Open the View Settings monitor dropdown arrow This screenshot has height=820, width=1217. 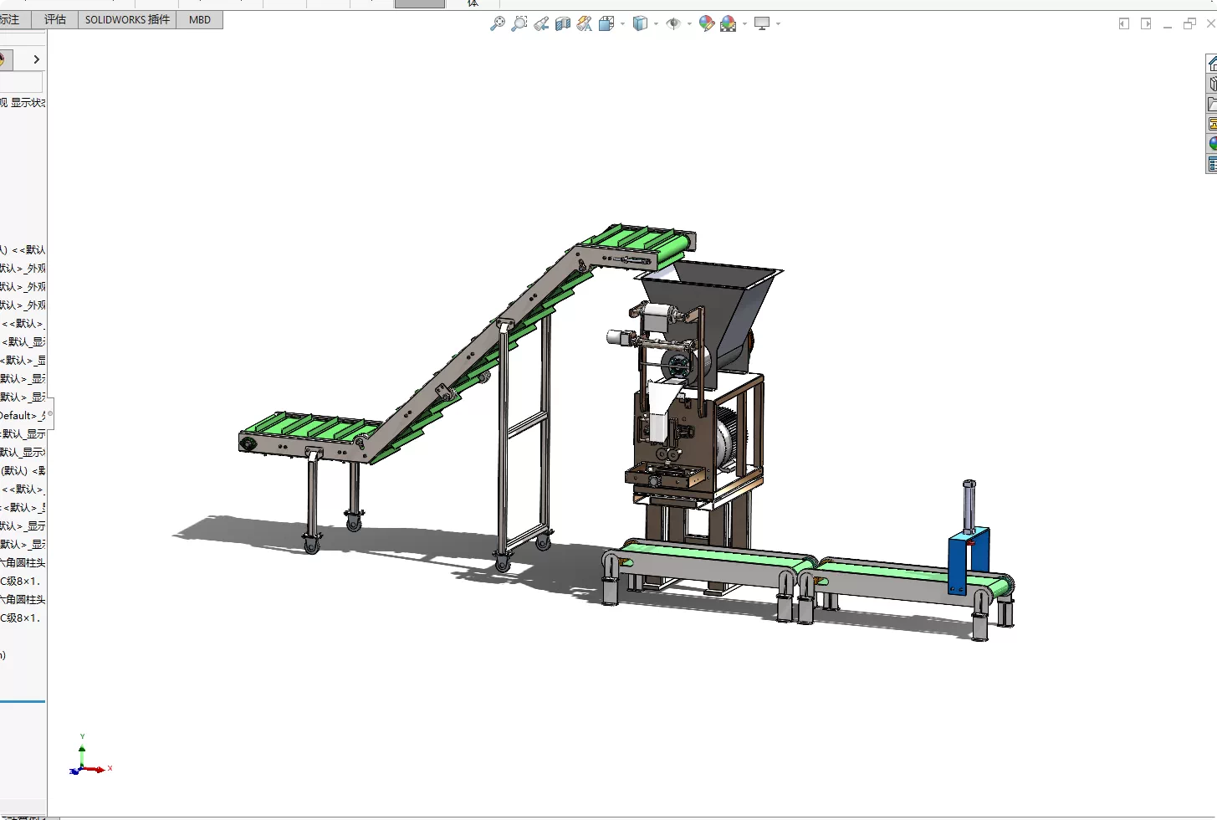pos(778,23)
